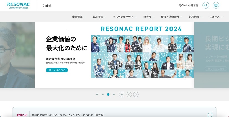Screen dimensions: 229x117
Task: Click the Resonac Report 2024 group photo
Action: coord(142,57)
